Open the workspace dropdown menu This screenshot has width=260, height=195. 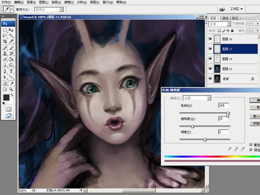click(x=236, y=9)
